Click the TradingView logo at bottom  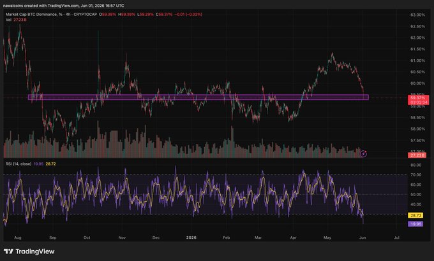[29, 251]
